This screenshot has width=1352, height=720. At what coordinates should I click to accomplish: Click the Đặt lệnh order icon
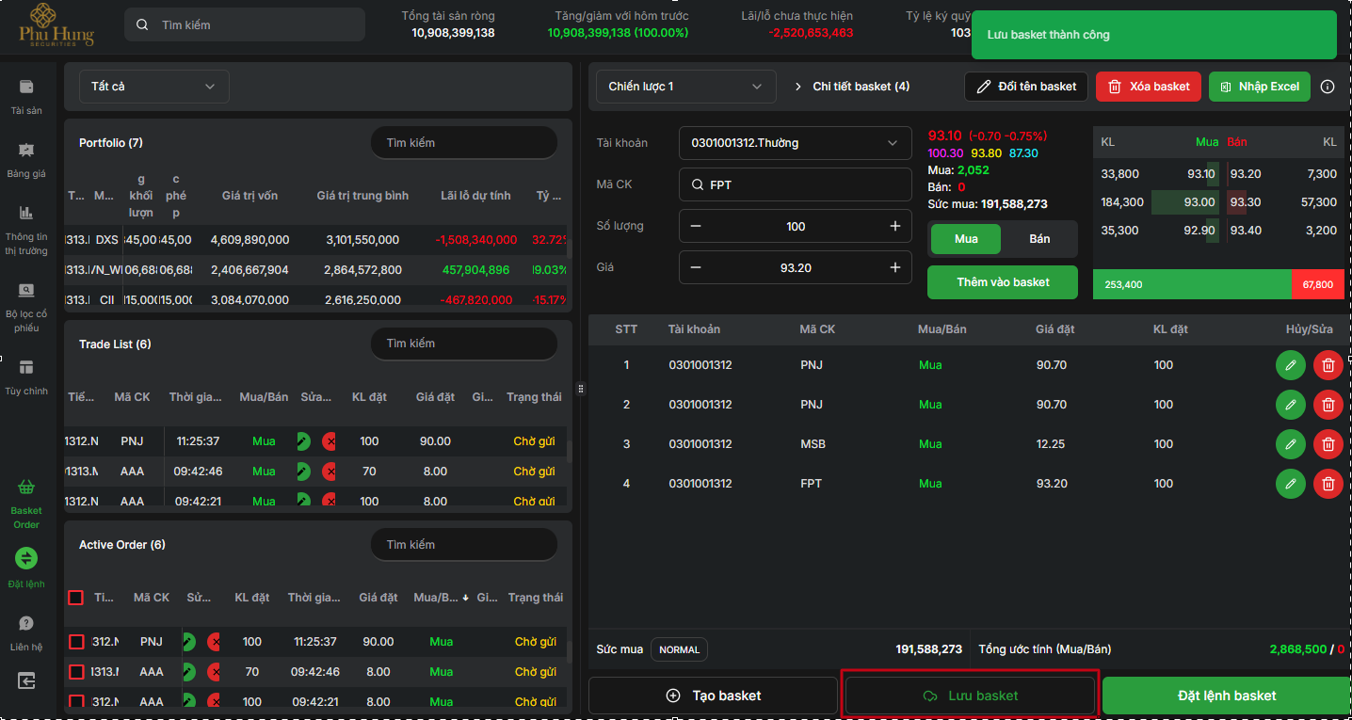tap(26, 558)
